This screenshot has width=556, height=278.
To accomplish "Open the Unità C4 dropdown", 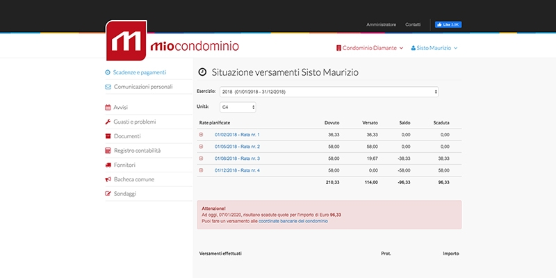I will tap(238, 107).
